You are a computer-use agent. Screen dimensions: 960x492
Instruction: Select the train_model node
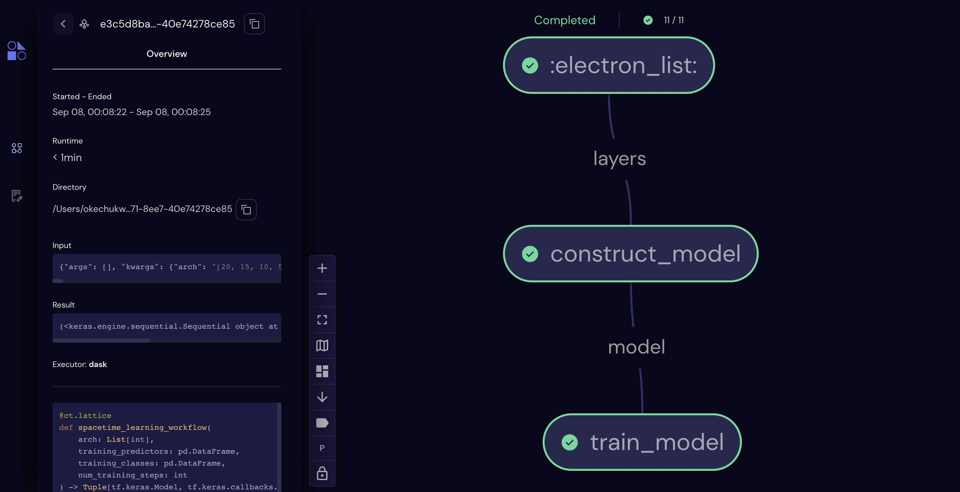[x=642, y=442]
